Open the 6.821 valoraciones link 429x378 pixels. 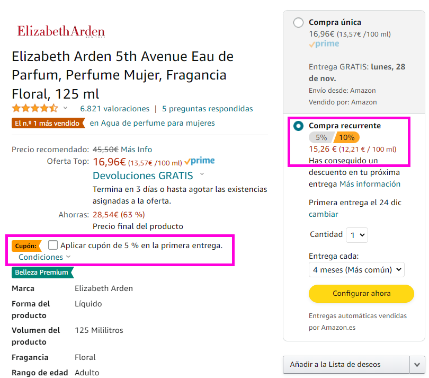point(114,109)
